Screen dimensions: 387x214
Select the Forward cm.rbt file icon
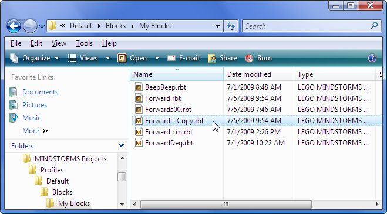(x=139, y=132)
